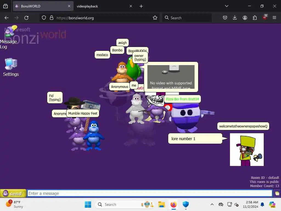Viewport: 281px width, 211px height.
Task: Select the blue Bonzi character
Action: pos(93,135)
